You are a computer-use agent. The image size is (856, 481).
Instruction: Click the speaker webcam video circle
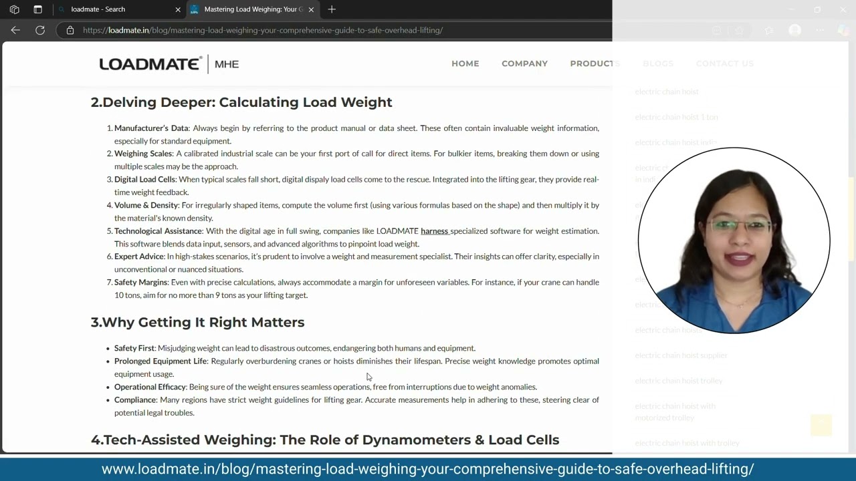pos(734,240)
